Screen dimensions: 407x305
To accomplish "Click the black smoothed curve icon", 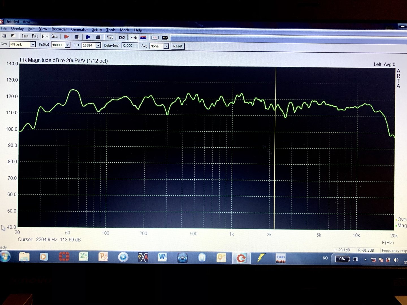I will click(x=165, y=38).
